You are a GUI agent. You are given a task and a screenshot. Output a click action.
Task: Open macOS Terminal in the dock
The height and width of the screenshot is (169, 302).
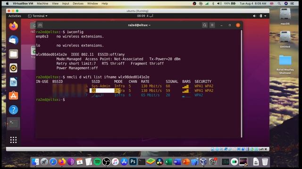[x=142, y=162]
